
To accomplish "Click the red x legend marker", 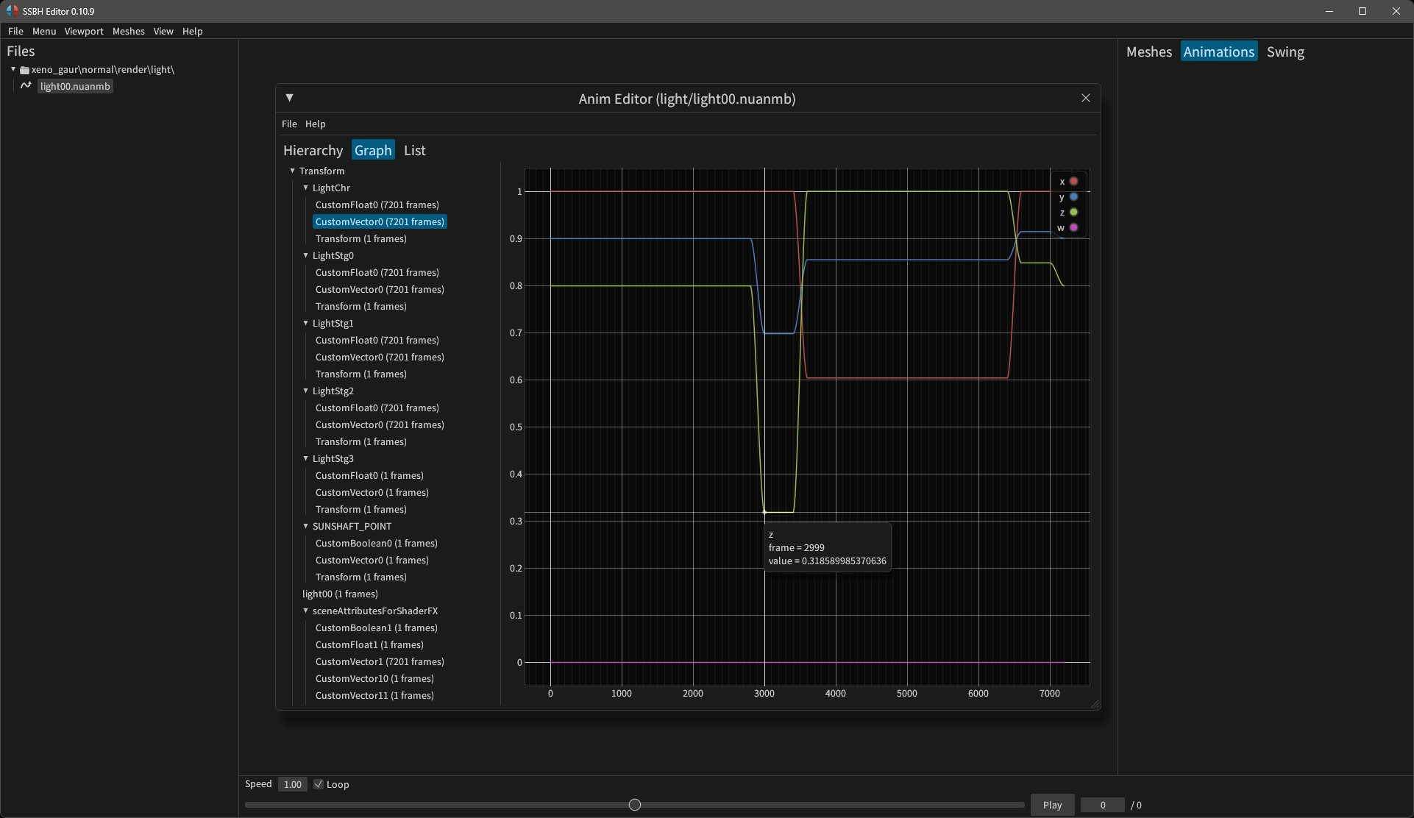I will (1073, 182).
